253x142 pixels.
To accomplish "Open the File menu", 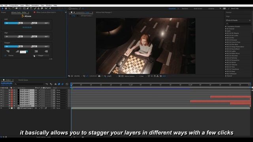I will (x=2, y=5).
